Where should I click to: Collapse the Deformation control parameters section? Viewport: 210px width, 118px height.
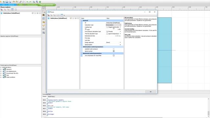(x=82, y=47)
